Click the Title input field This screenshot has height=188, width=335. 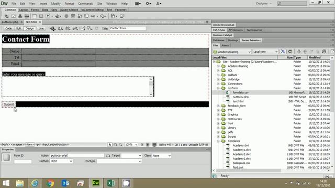128,28
